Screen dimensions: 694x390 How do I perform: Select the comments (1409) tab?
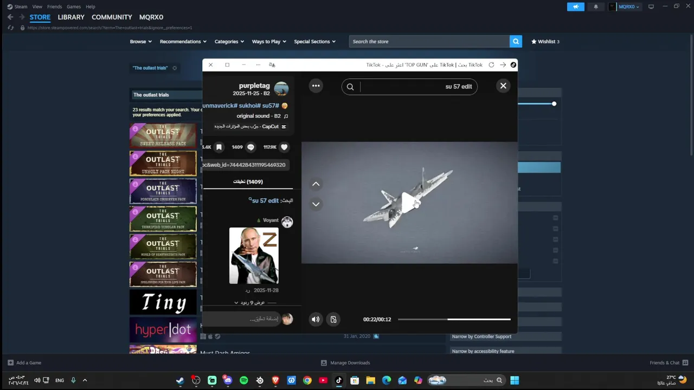(248, 182)
